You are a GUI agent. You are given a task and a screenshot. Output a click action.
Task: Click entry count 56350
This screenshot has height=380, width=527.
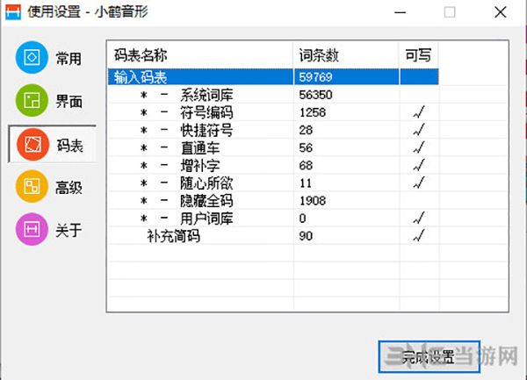pyautogui.click(x=315, y=95)
